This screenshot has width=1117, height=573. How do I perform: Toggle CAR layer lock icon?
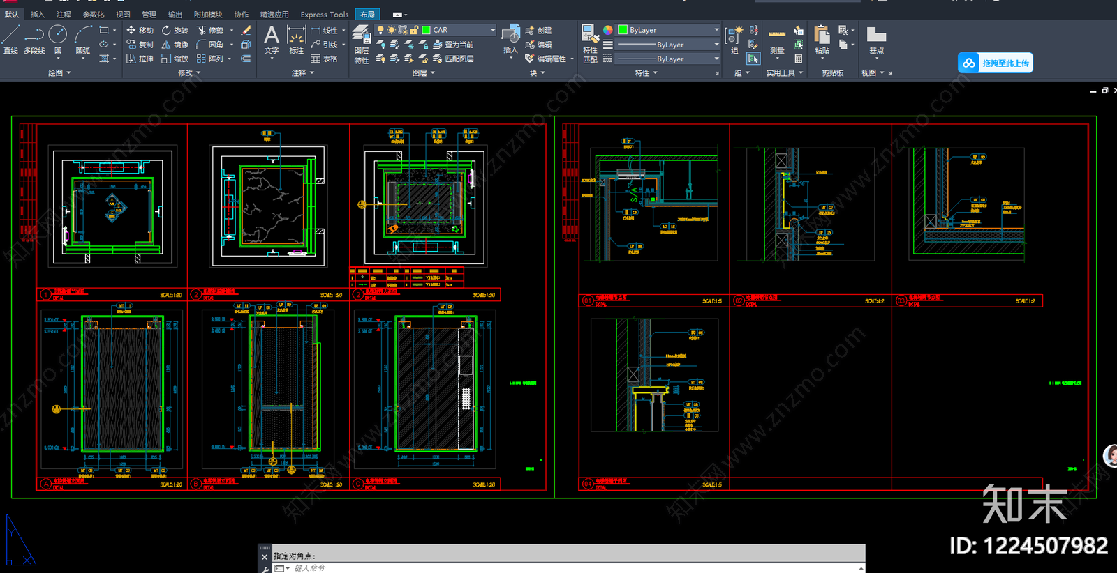click(414, 30)
